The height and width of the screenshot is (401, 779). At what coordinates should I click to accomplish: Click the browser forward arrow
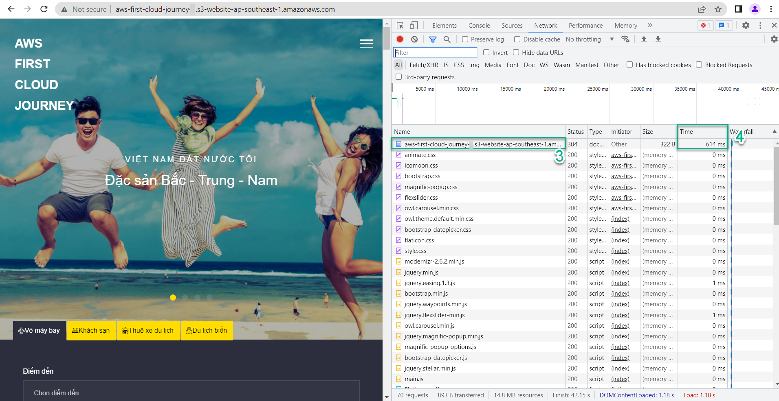tap(28, 9)
